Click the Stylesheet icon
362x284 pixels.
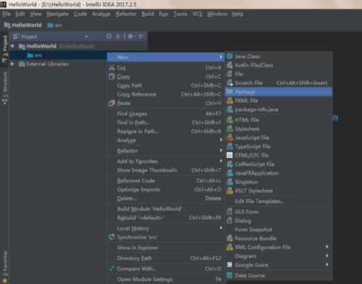tap(230, 129)
